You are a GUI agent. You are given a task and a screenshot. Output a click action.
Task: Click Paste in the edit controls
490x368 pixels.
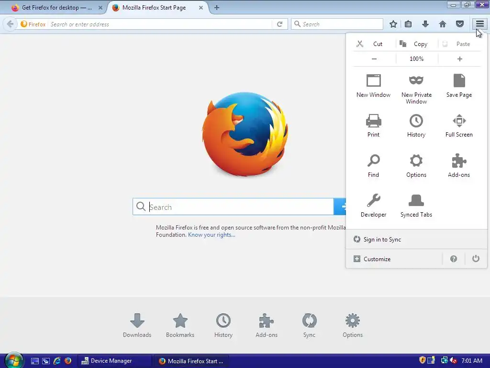(x=459, y=44)
